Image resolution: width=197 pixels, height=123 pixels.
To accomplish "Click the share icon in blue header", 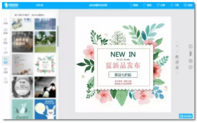I will pos(158,5).
